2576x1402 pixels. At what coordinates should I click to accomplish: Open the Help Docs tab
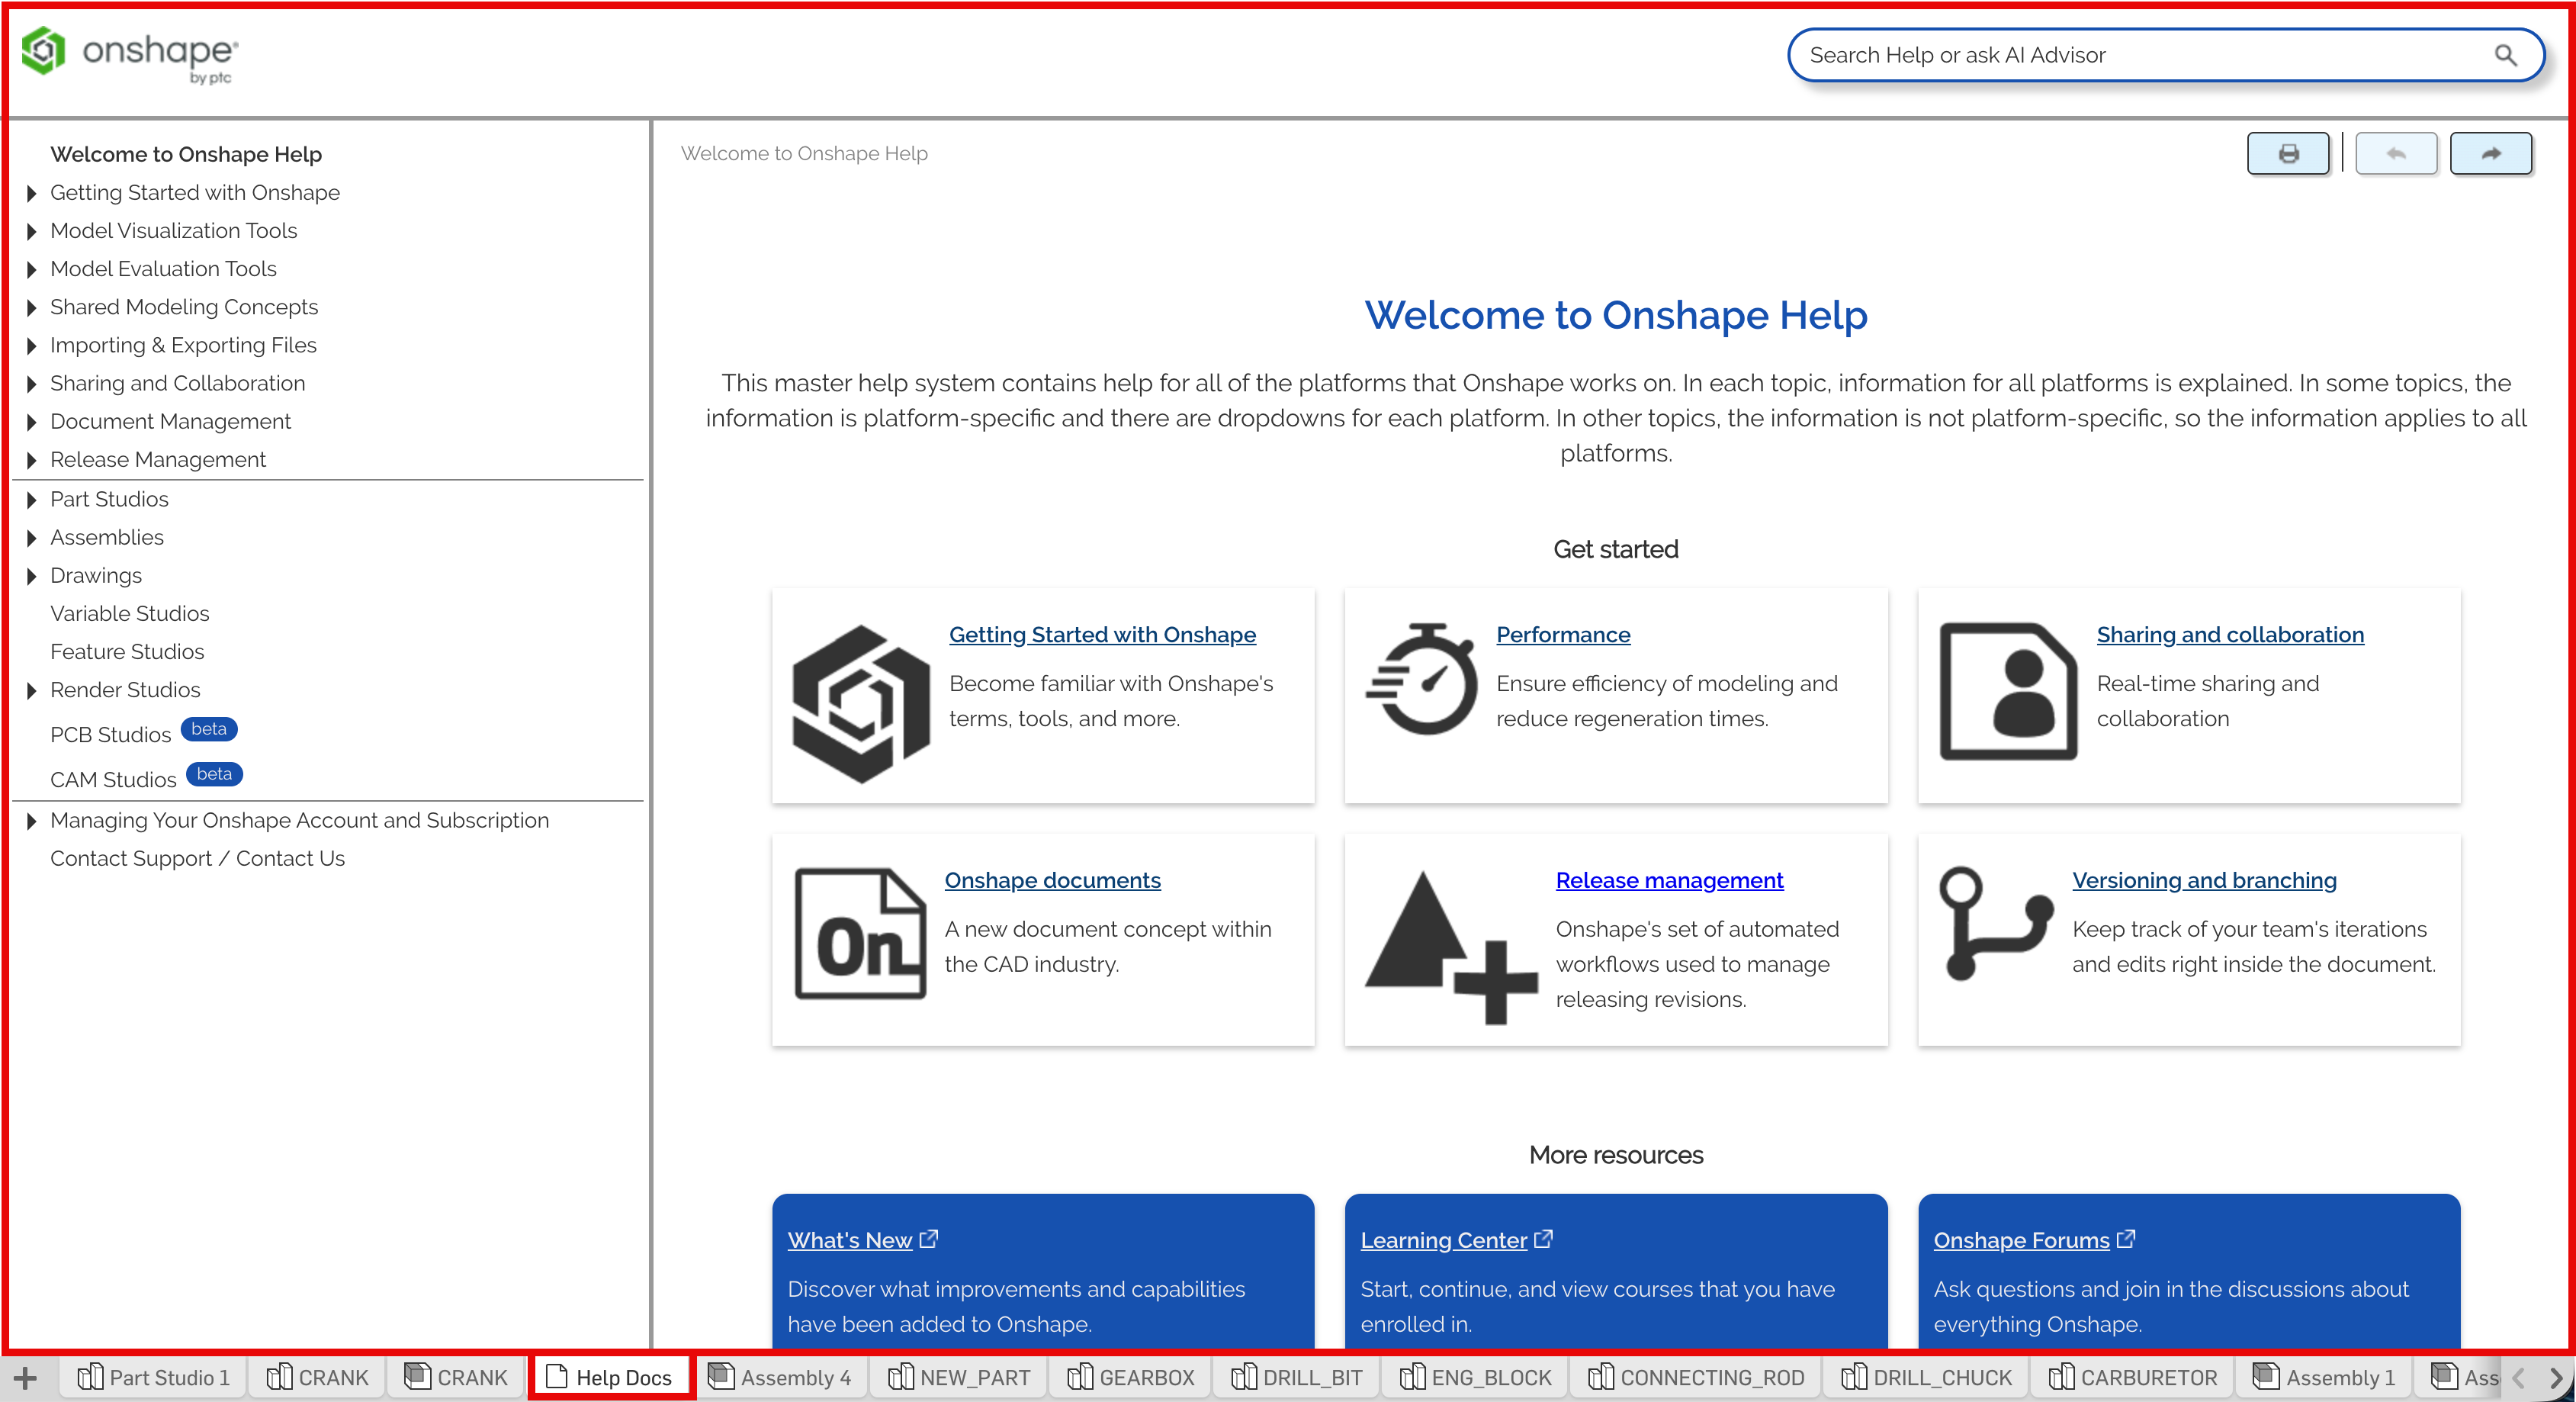pos(611,1378)
